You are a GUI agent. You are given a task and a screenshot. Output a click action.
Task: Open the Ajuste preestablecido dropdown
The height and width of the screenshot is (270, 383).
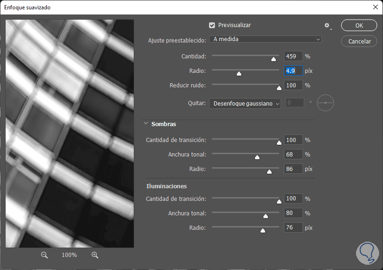(x=265, y=39)
